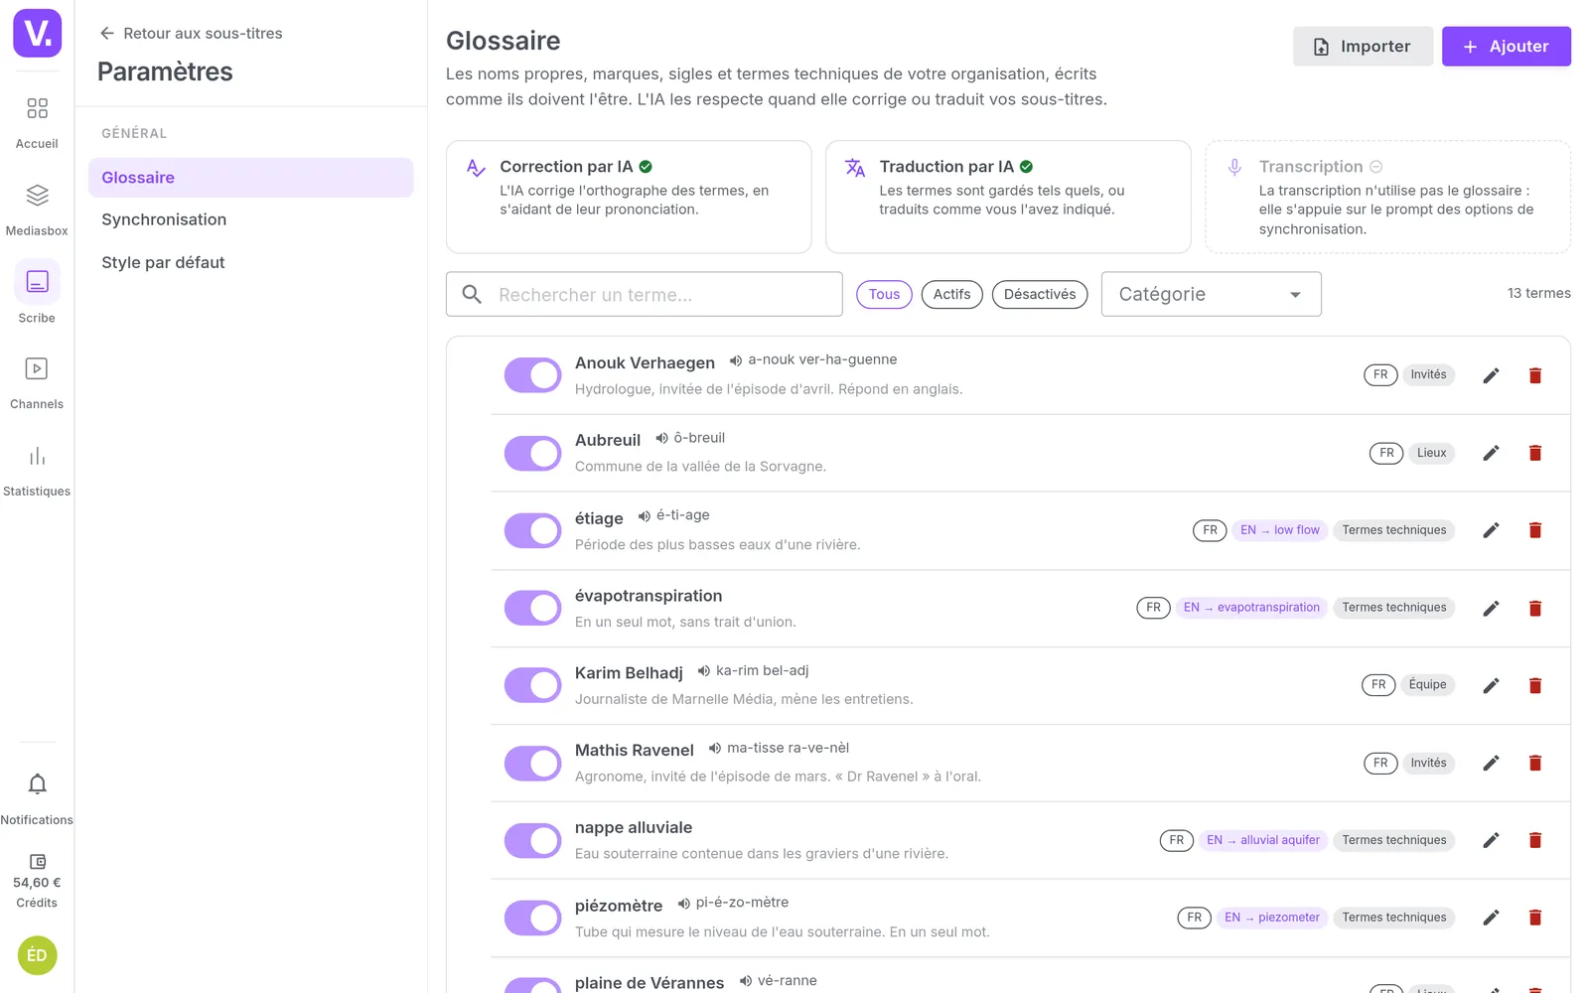The width and height of the screenshot is (1589, 993).
Task: Add a new term with Ajouter
Action: pyautogui.click(x=1506, y=47)
